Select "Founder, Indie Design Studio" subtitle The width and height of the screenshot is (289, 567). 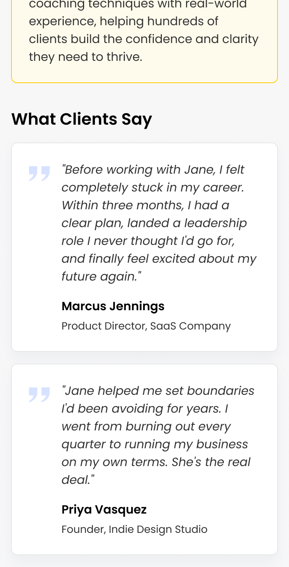(134, 529)
